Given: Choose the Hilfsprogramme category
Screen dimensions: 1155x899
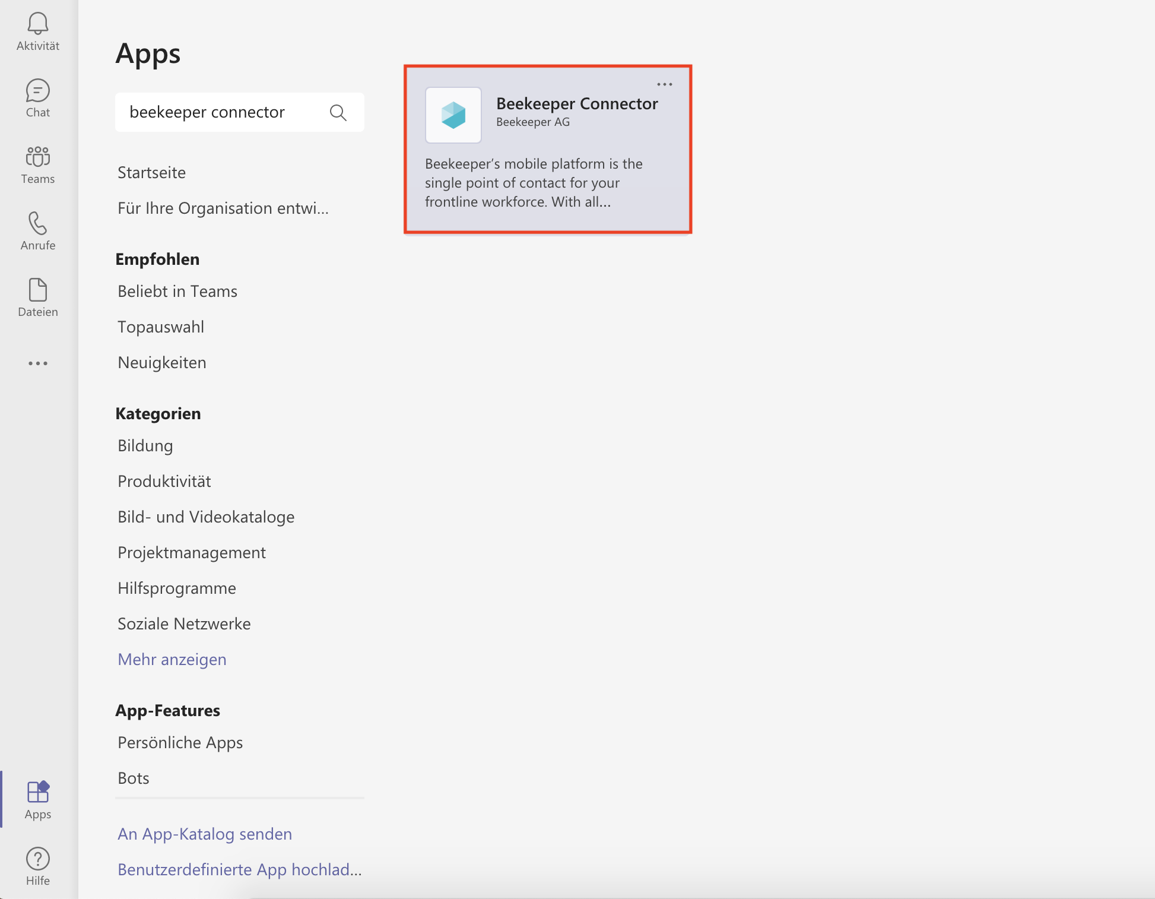Looking at the screenshot, I should 177,588.
